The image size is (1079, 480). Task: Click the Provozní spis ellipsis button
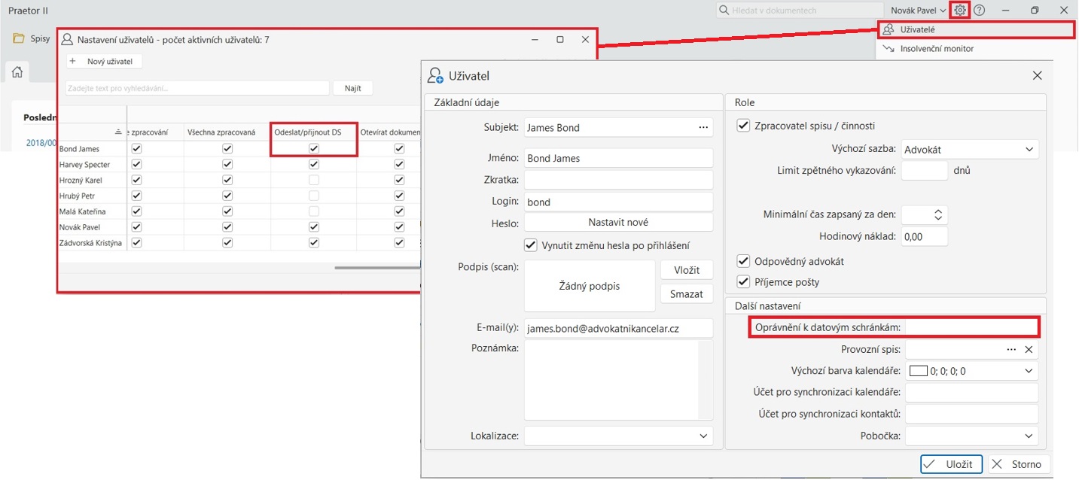coord(1011,350)
